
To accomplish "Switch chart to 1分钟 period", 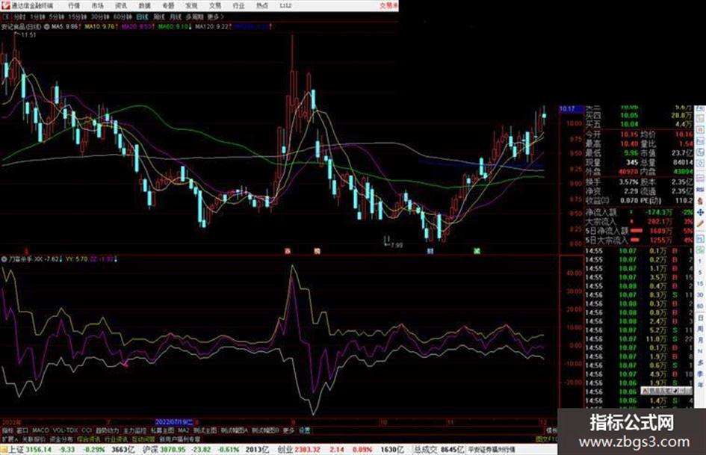I will (37, 17).
